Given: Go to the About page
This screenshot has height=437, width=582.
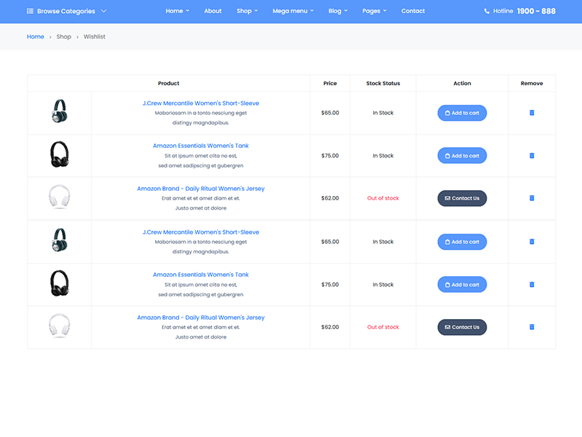Looking at the screenshot, I should point(212,12).
